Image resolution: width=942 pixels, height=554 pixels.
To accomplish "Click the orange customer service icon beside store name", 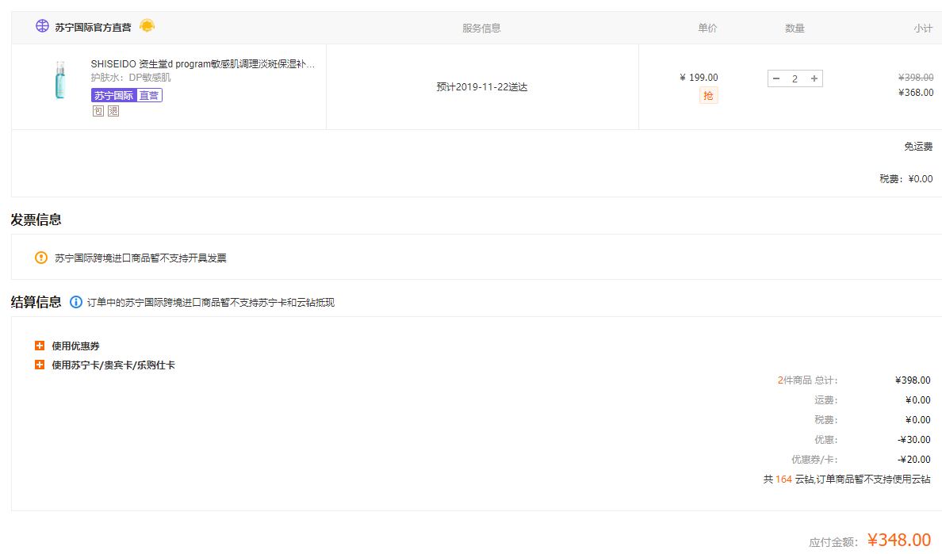I will 147,26.
